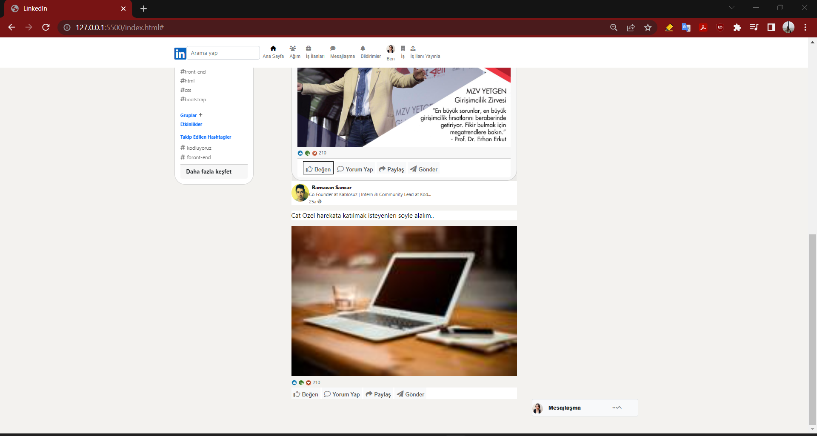This screenshot has width=817, height=436.
Task: Toggle Beğen on the laptop post
Action: point(305,394)
